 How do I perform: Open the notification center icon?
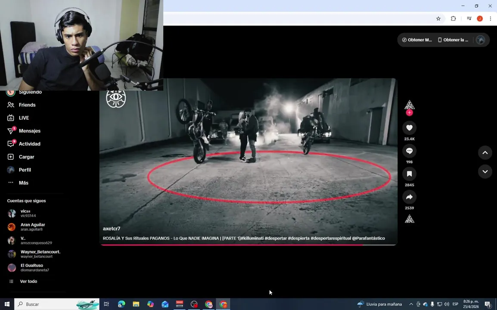pos(488,304)
